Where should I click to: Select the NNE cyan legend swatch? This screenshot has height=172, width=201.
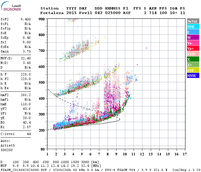[193, 27]
